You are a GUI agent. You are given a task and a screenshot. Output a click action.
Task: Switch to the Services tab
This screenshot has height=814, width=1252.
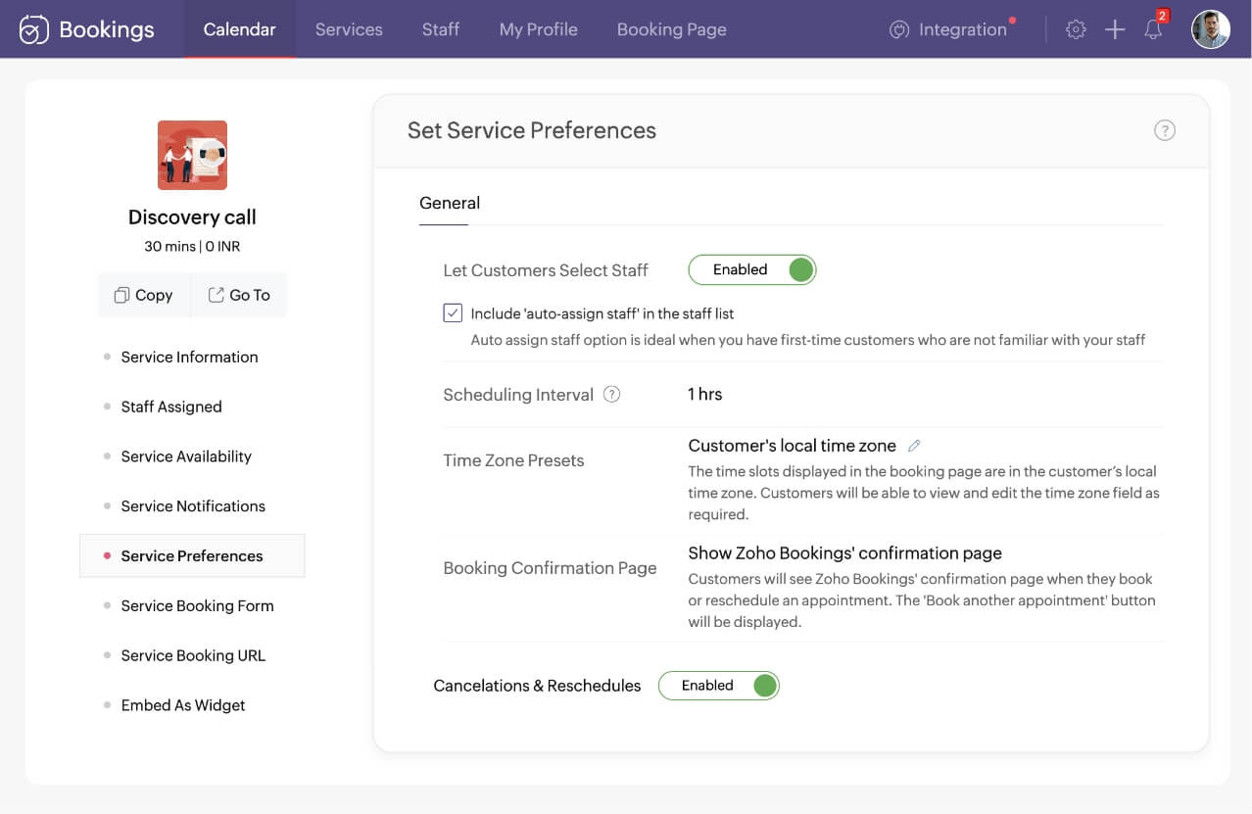click(x=349, y=29)
